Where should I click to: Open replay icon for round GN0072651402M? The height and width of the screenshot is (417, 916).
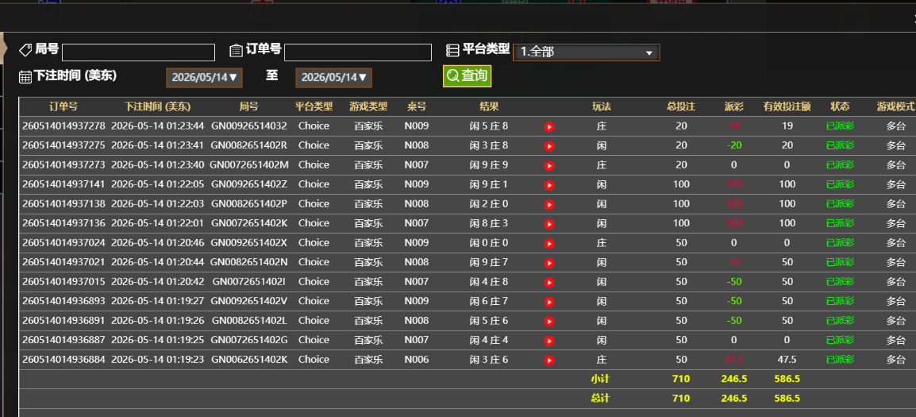click(x=549, y=165)
